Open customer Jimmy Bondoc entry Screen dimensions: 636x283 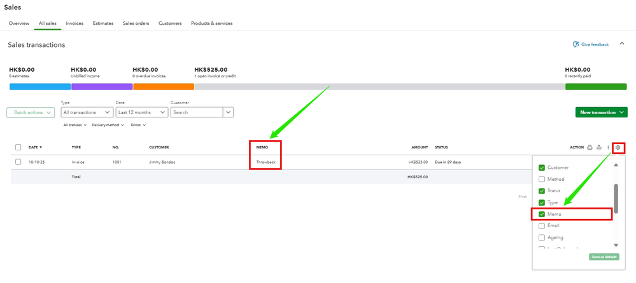click(x=162, y=162)
